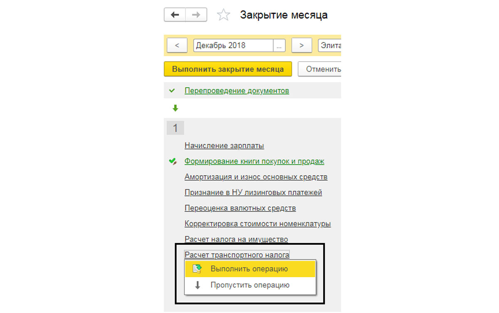Open 'Начисление зарплаты' operation
This screenshot has height=313, width=499.
point(224,146)
